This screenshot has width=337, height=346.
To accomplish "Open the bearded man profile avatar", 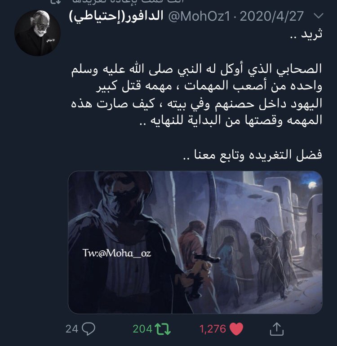I will (37, 33).
